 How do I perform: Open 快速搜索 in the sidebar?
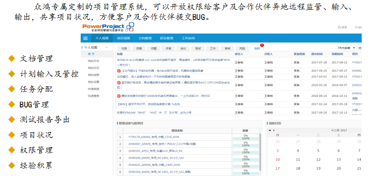coord(93,96)
